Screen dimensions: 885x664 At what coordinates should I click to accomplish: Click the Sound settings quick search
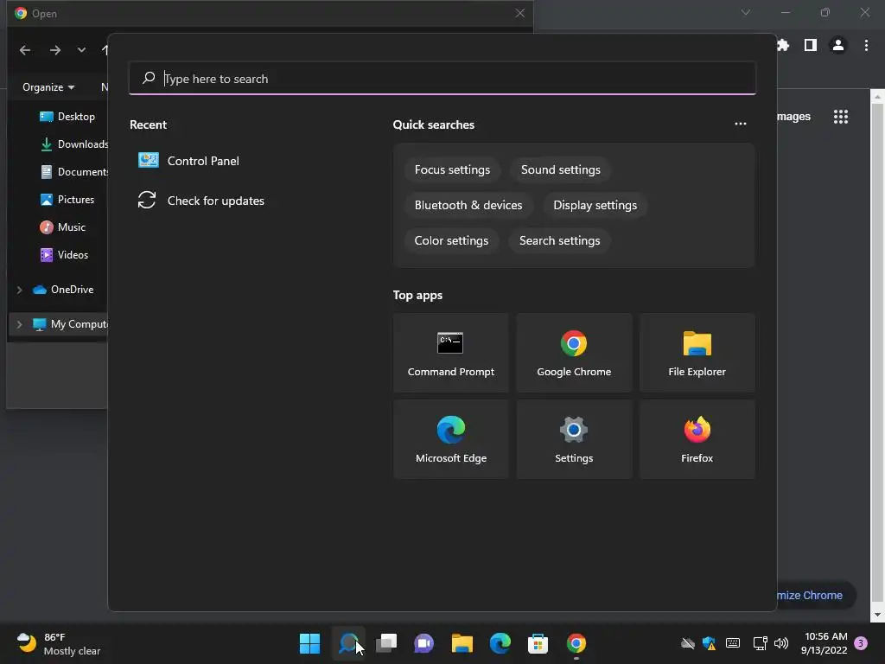pyautogui.click(x=560, y=170)
